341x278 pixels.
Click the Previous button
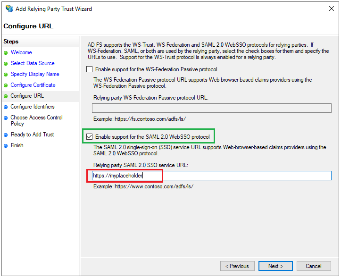coord(237,266)
